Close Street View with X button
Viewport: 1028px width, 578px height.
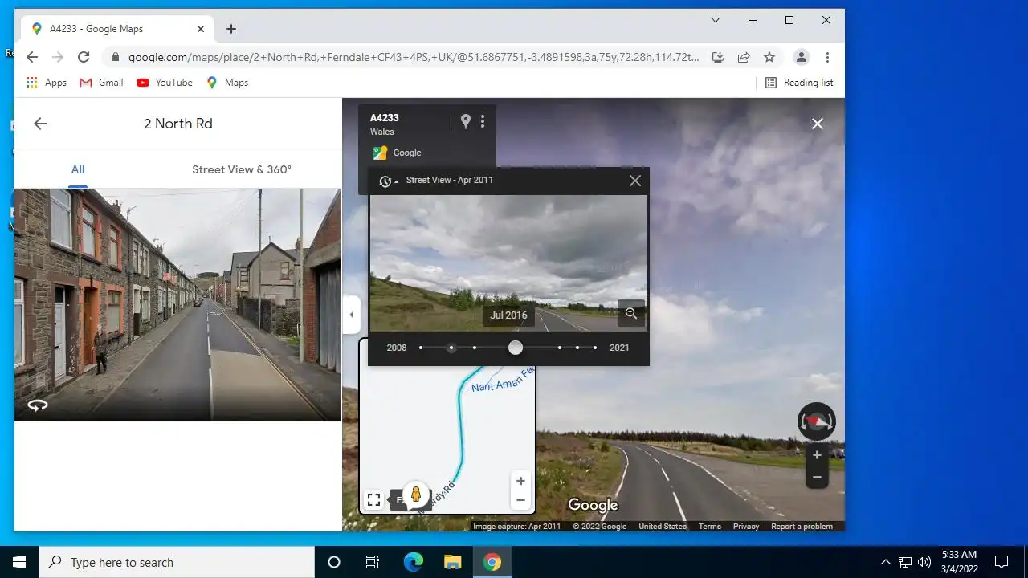pyautogui.click(x=817, y=124)
